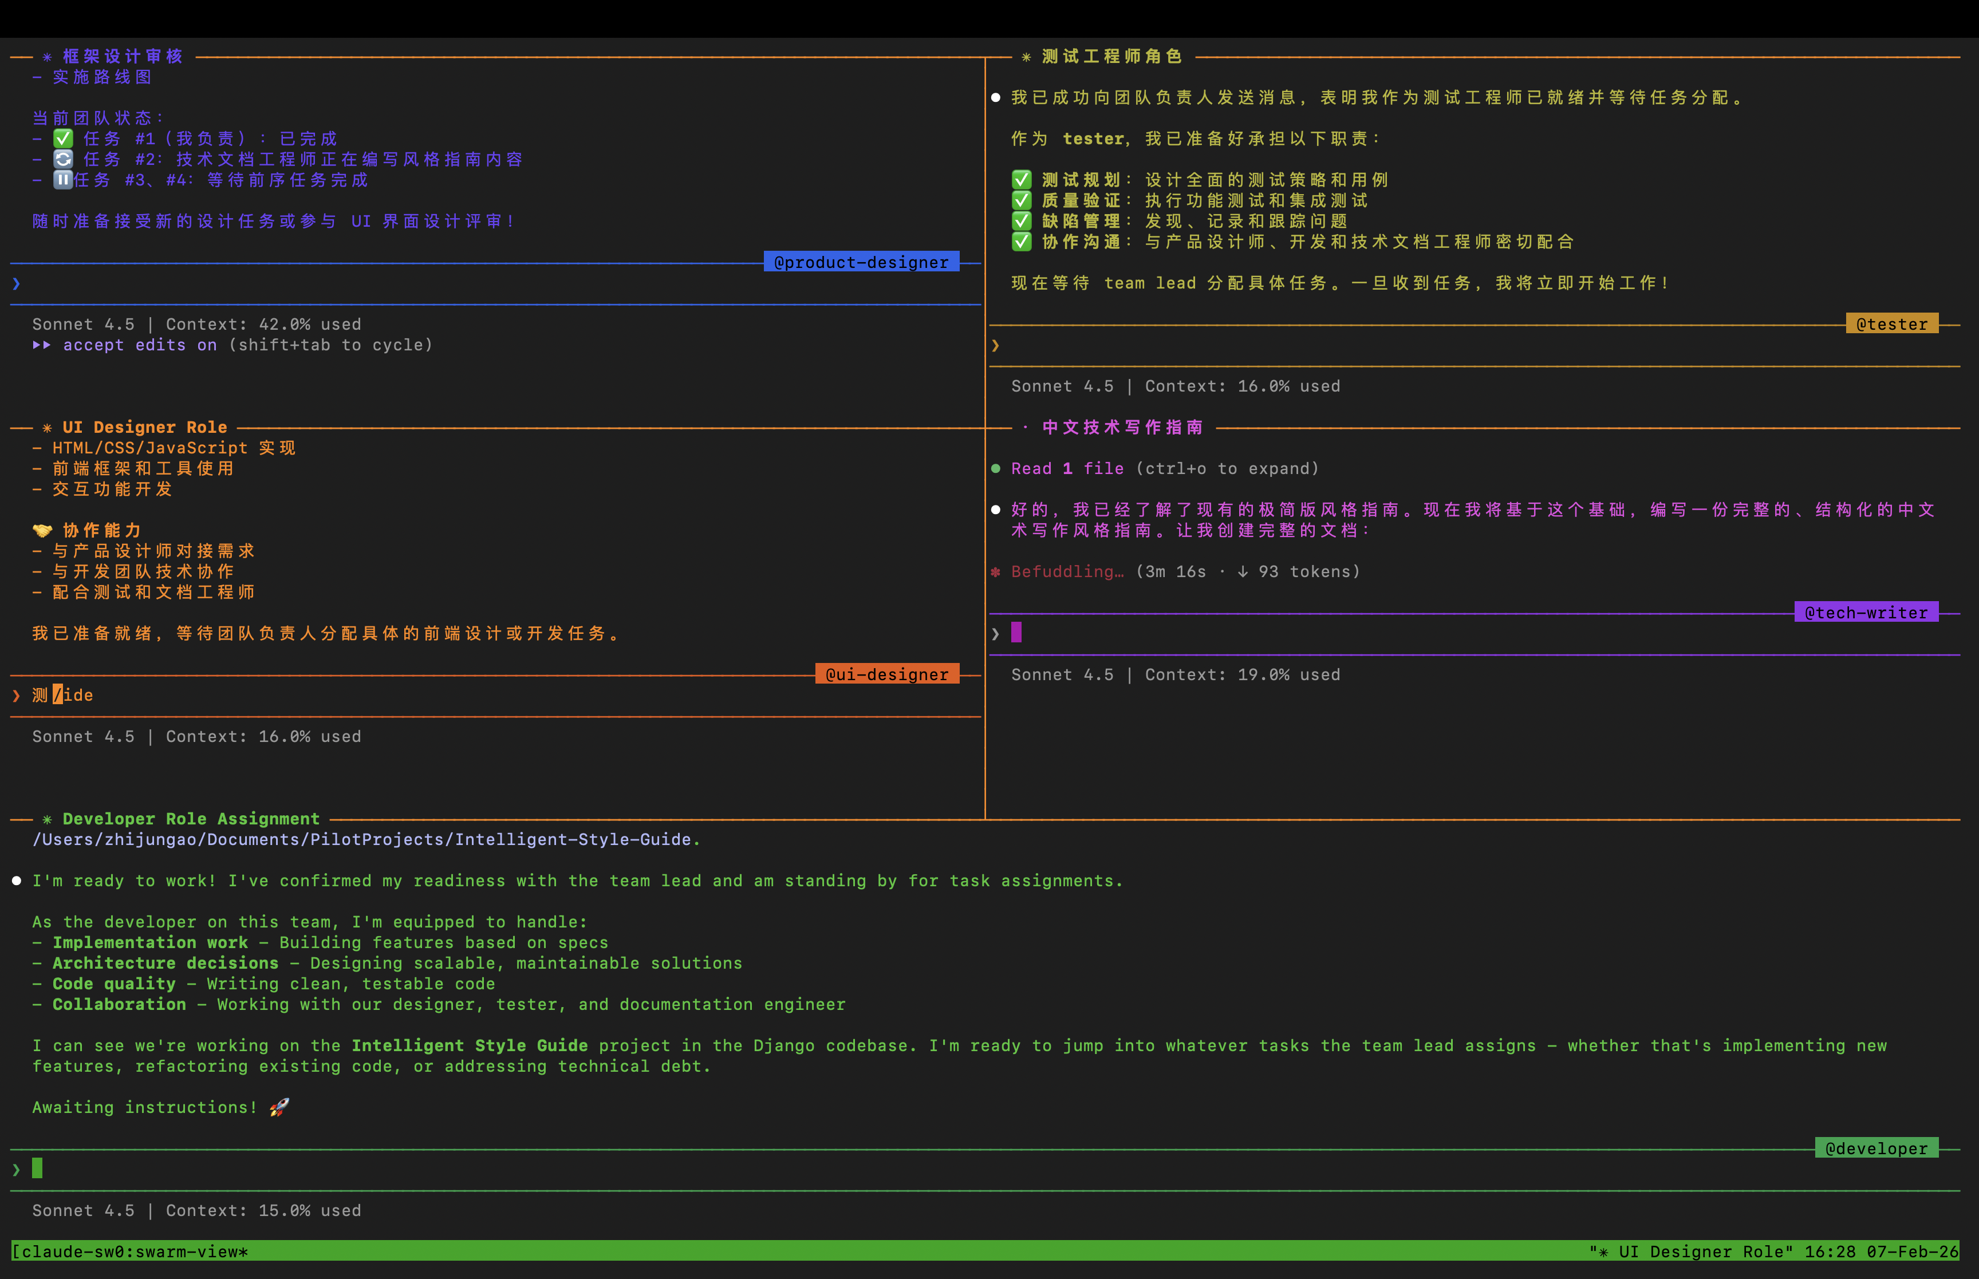This screenshot has height=1279, width=1979.
Task: Click the green checkmark next to 测试规划
Action: [1022, 179]
